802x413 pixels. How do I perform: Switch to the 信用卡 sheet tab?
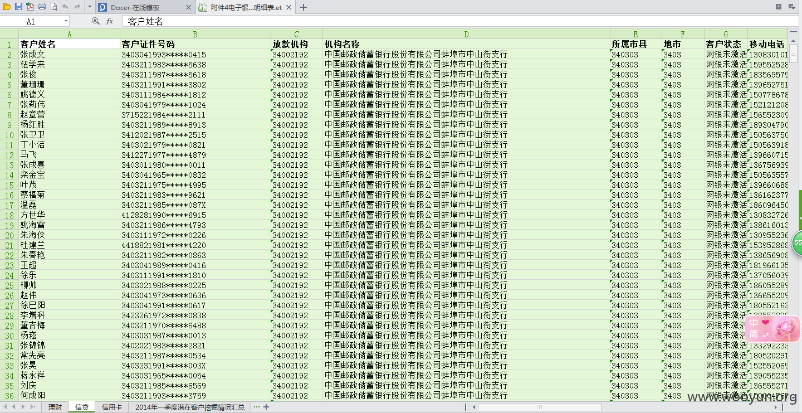tap(111, 407)
